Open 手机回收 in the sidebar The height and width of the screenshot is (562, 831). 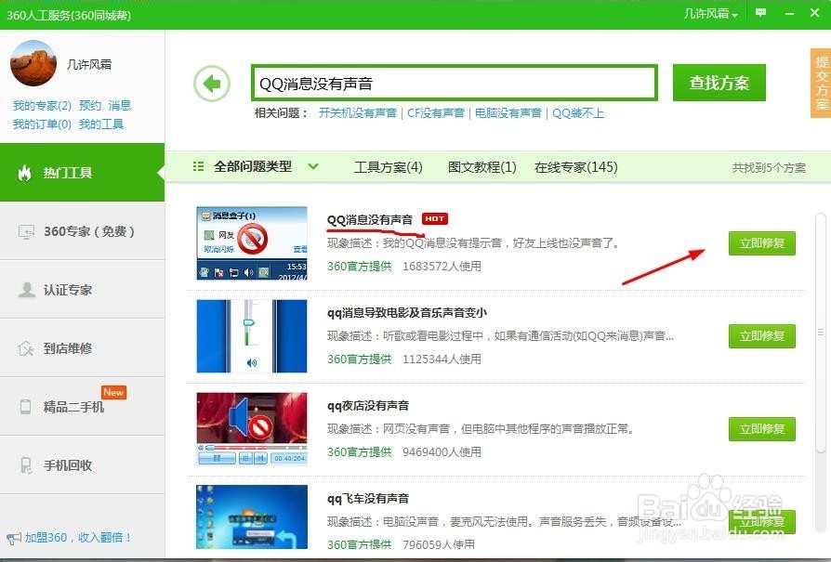pos(82,465)
